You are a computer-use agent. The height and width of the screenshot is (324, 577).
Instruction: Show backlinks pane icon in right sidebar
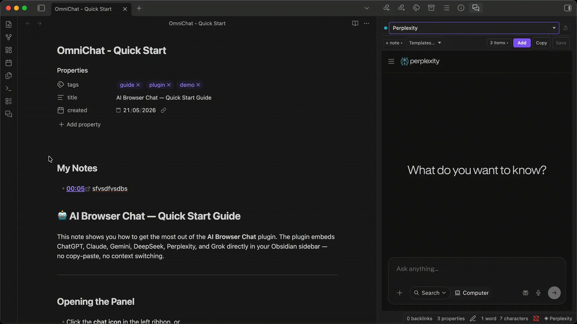click(387, 8)
